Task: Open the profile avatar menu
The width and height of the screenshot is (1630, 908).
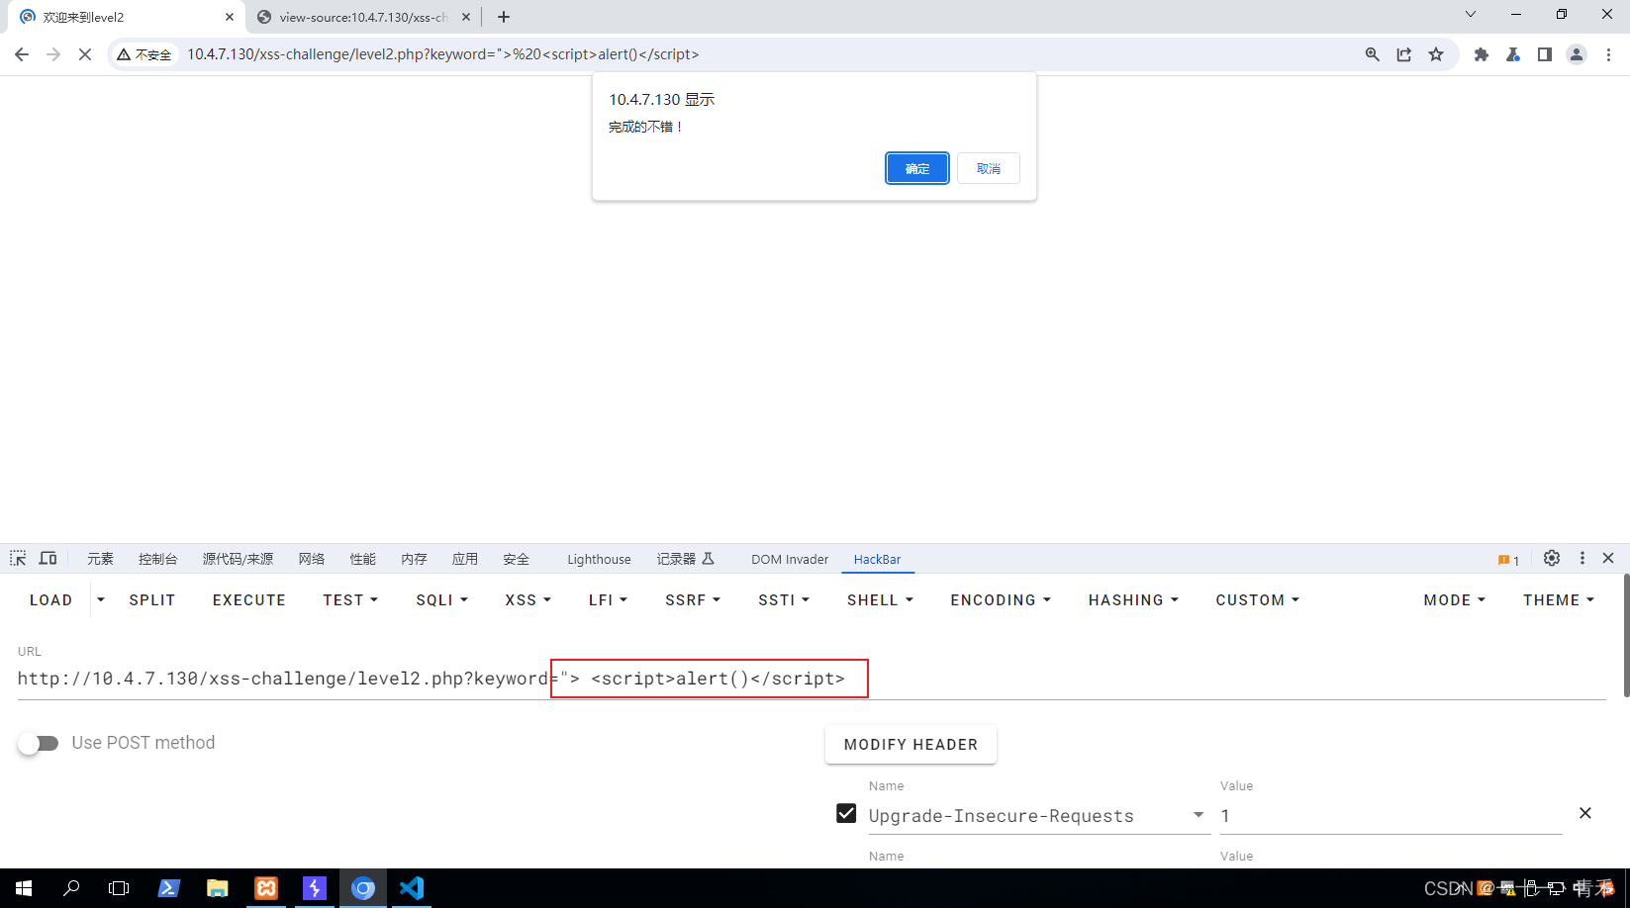Action: (1577, 54)
